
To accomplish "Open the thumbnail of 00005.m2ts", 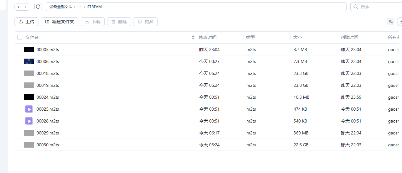I will pyautogui.click(x=29, y=50).
